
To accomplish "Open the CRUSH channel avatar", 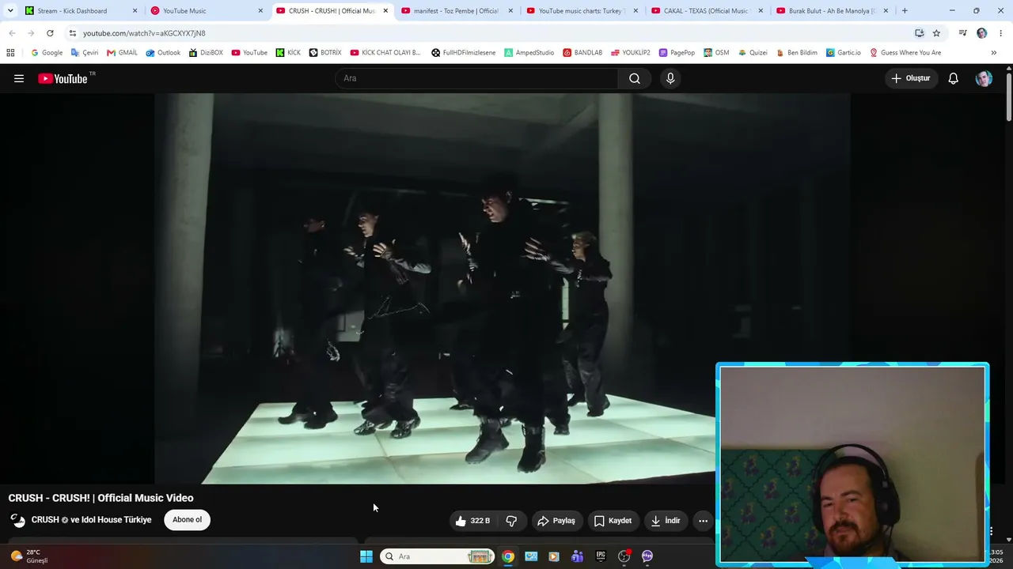I will [17, 520].
